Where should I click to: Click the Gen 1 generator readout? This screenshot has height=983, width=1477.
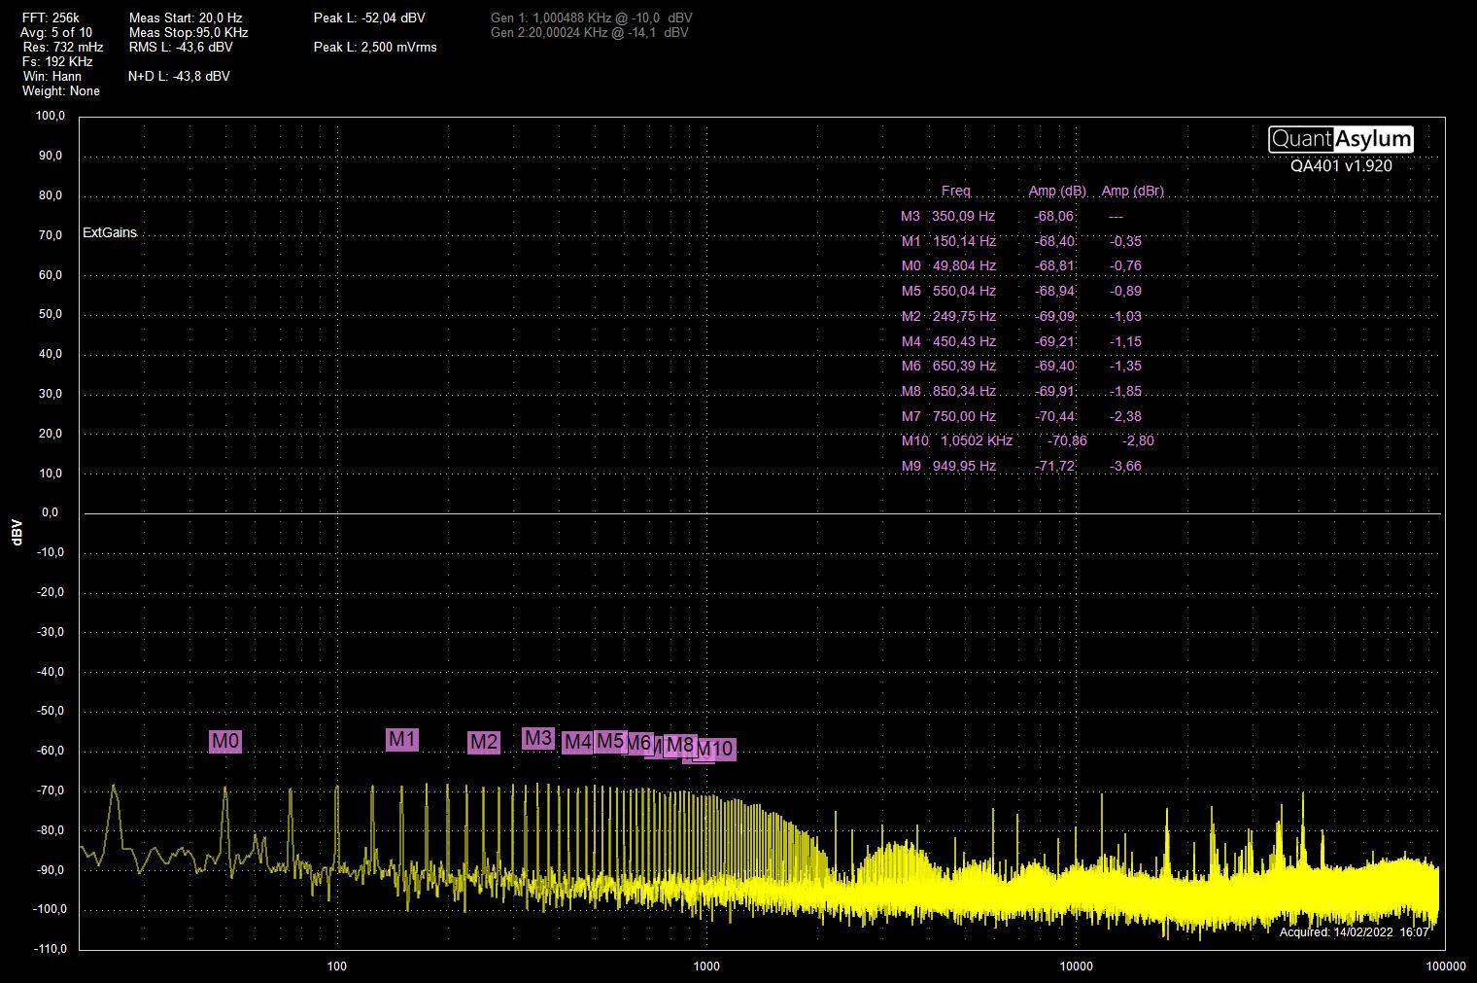tap(591, 18)
